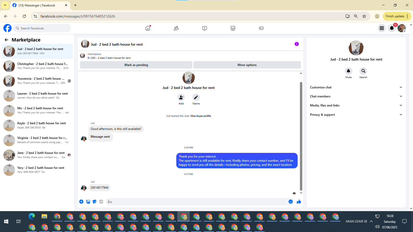This screenshot has width=413, height=232.
Task: Open conversation information purple icon
Action: pos(297,44)
